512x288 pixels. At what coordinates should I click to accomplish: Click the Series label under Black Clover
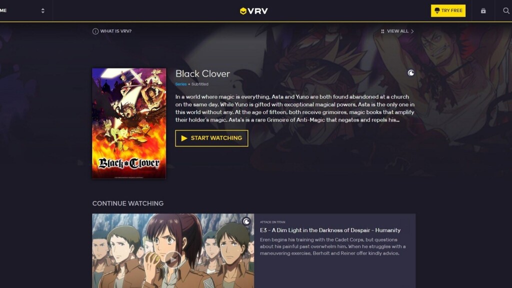pyautogui.click(x=181, y=84)
